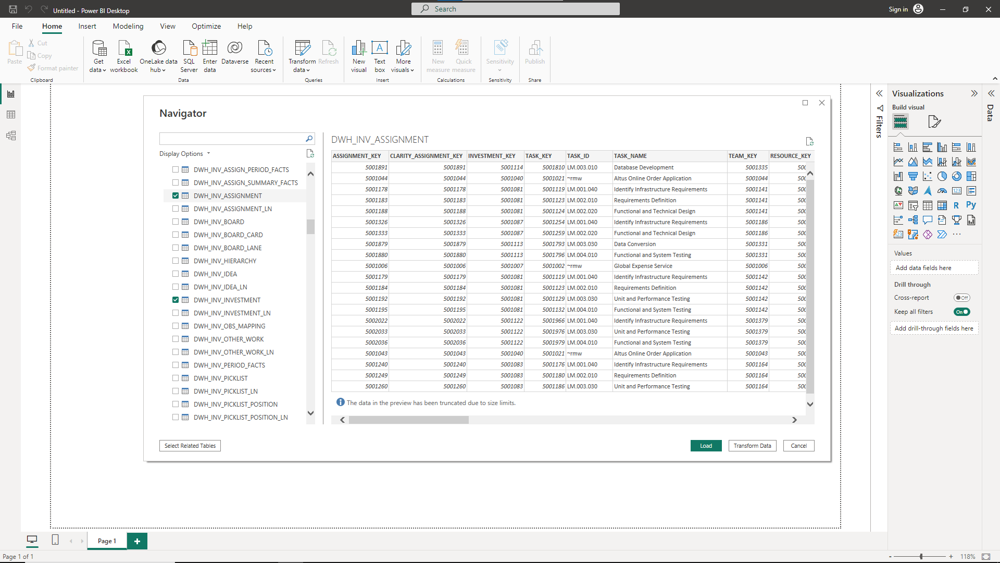Click Fit to page icon

986,557
